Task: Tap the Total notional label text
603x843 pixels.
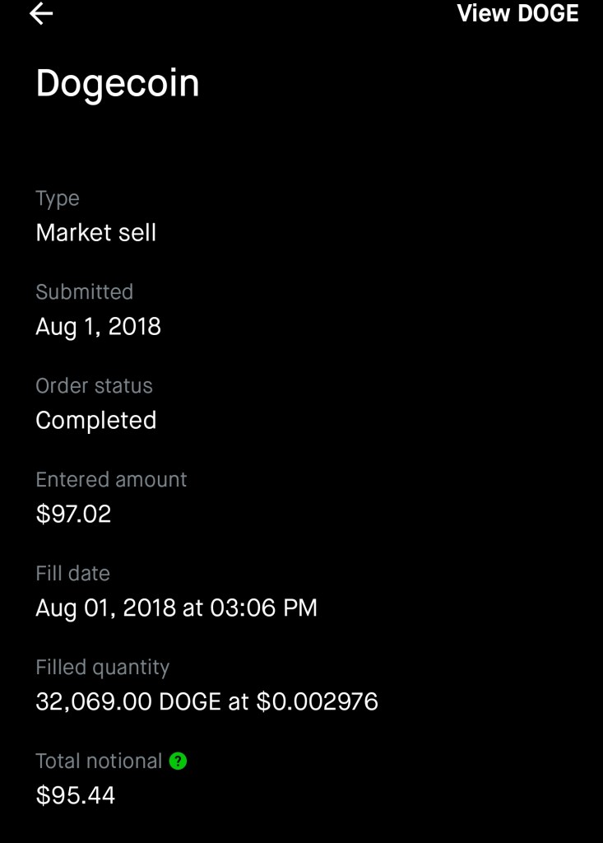Action: coord(99,761)
